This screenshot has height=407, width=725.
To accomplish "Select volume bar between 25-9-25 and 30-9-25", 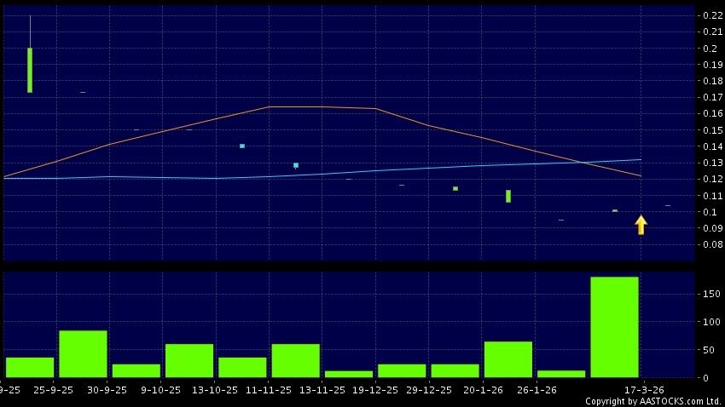I will coord(83,353).
